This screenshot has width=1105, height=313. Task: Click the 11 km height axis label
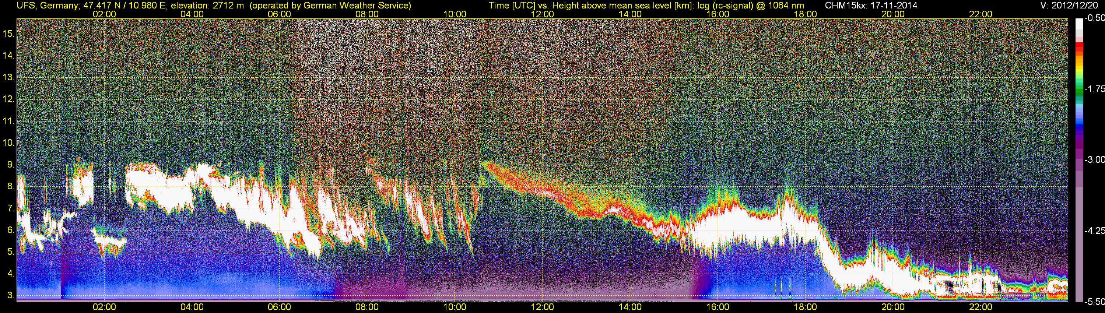point(8,121)
